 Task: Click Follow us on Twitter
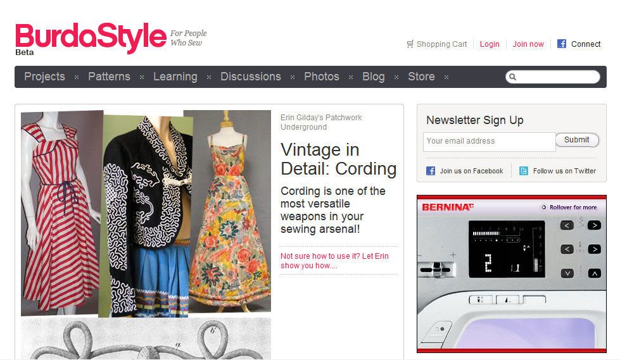564,171
